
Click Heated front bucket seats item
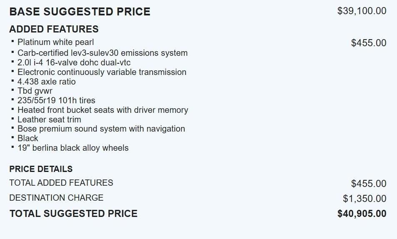tap(103, 110)
